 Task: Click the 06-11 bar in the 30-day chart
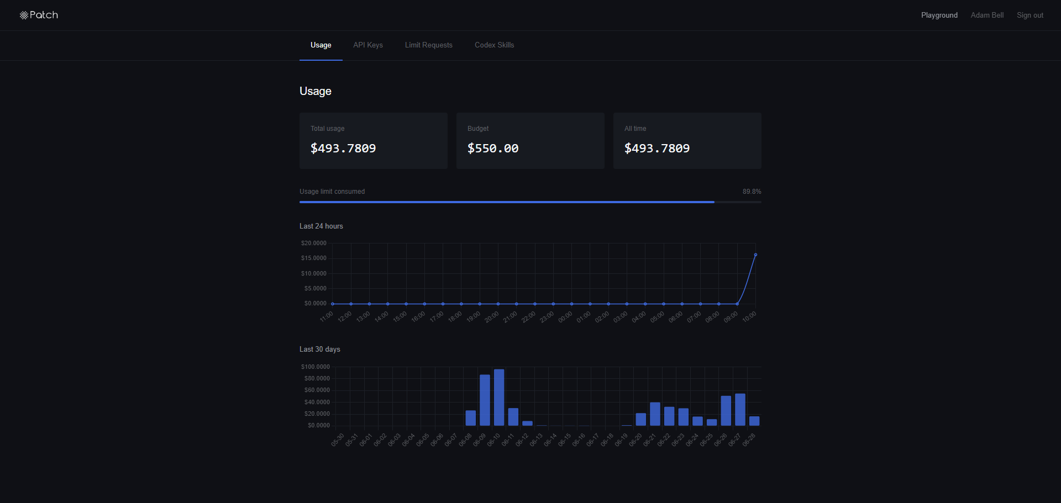[x=513, y=417]
